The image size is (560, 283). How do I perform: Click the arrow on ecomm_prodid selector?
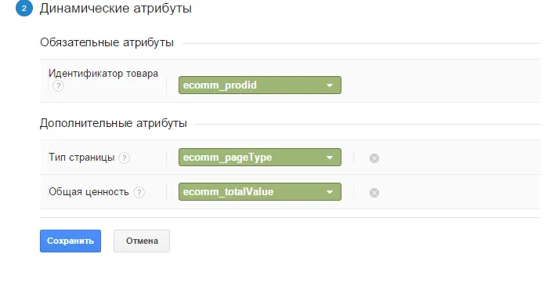click(x=330, y=85)
